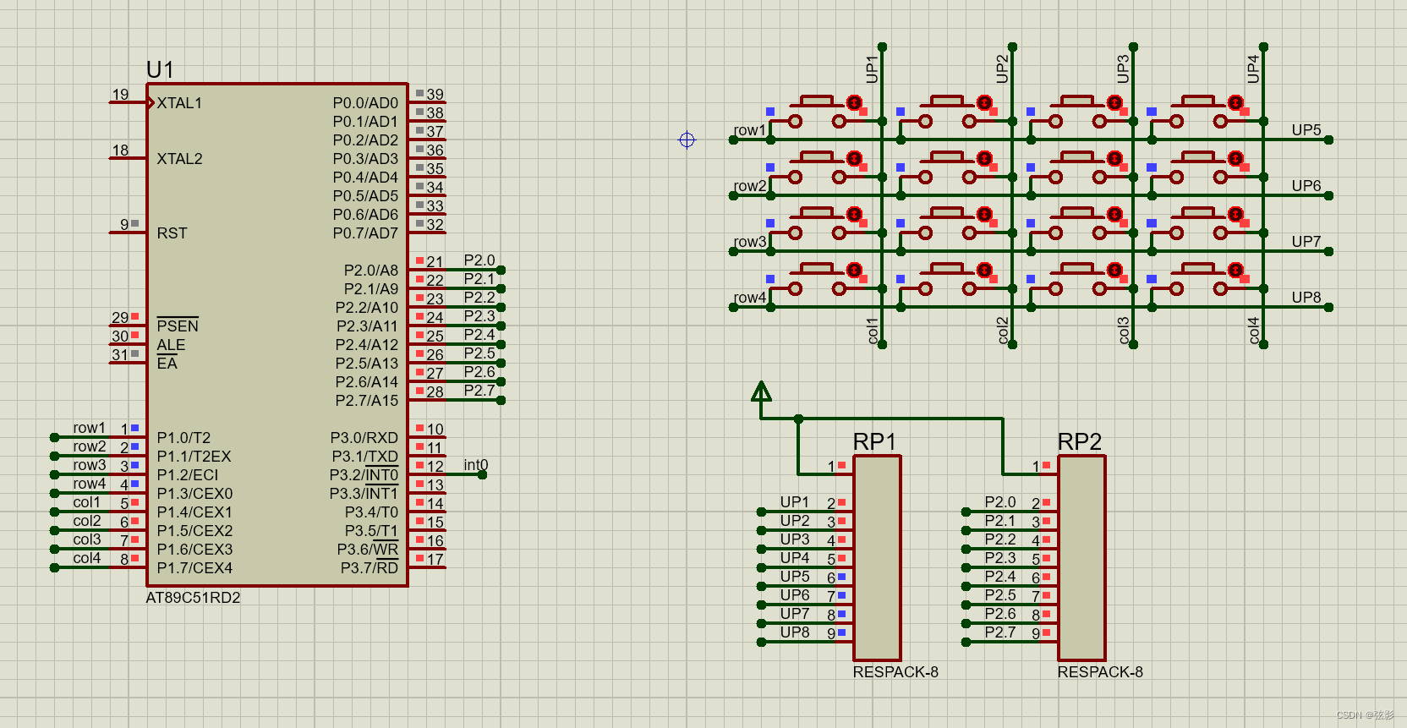Click the P3.7/RD pin name
Image resolution: width=1407 pixels, height=728 pixels.
370,568
